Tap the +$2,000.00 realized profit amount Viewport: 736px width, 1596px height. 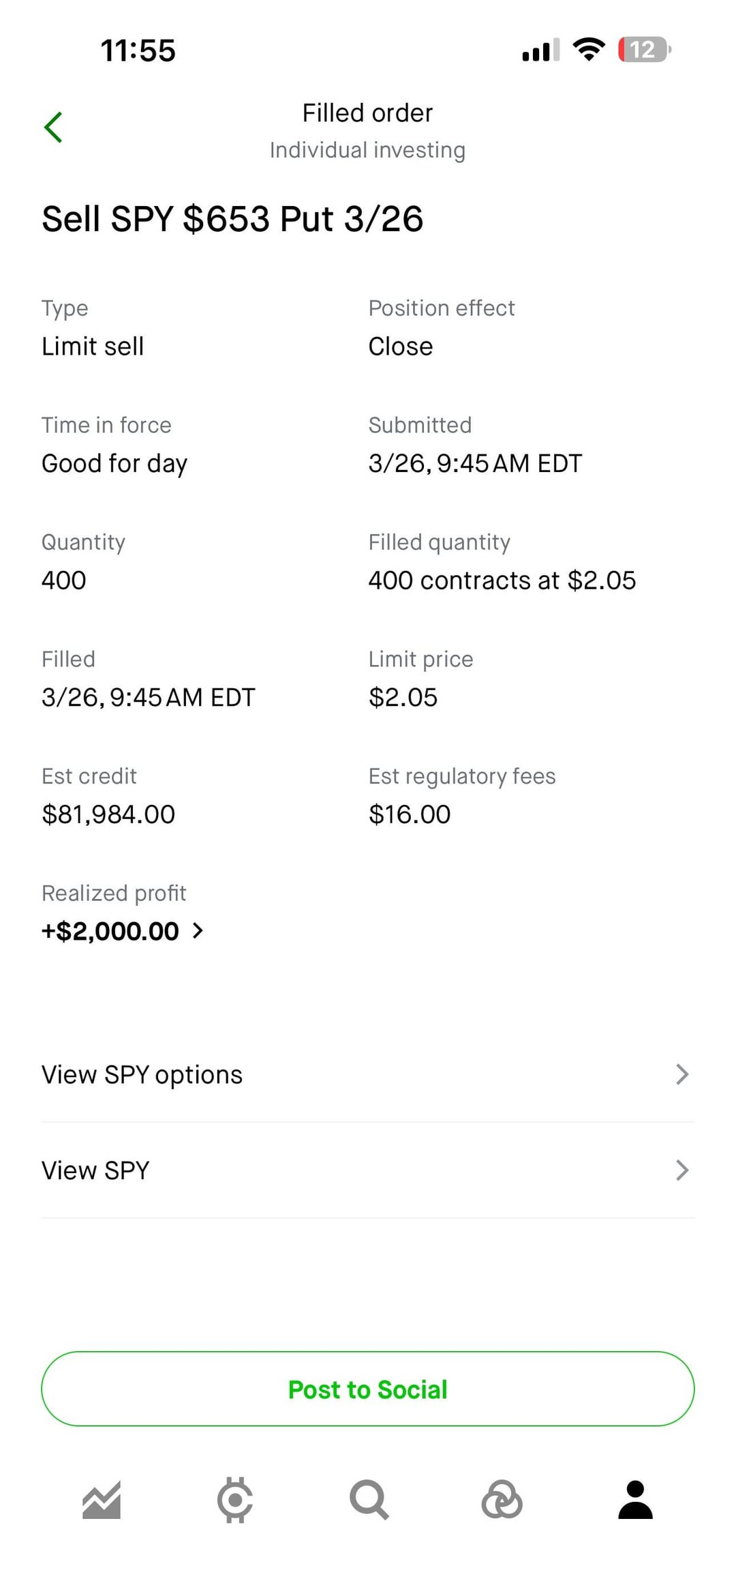(110, 931)
